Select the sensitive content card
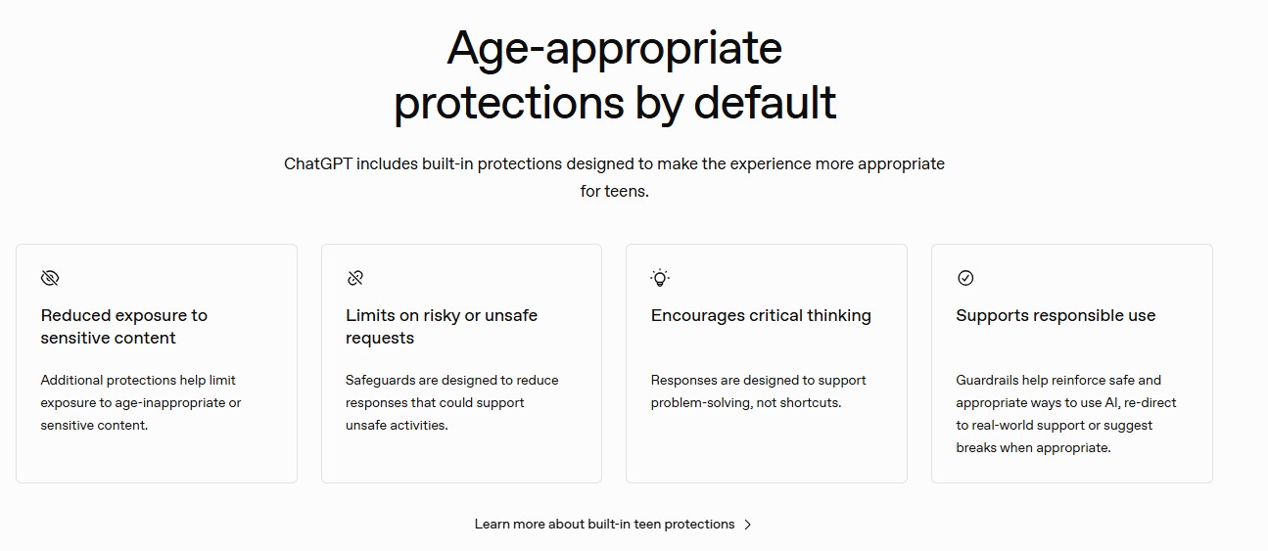The height and width of the screenshot is (551, 1268). click(157, 363)
